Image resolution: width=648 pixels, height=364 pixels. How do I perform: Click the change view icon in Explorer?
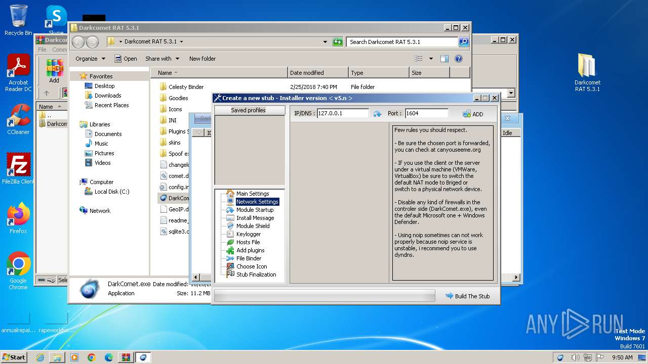(419, 59)
